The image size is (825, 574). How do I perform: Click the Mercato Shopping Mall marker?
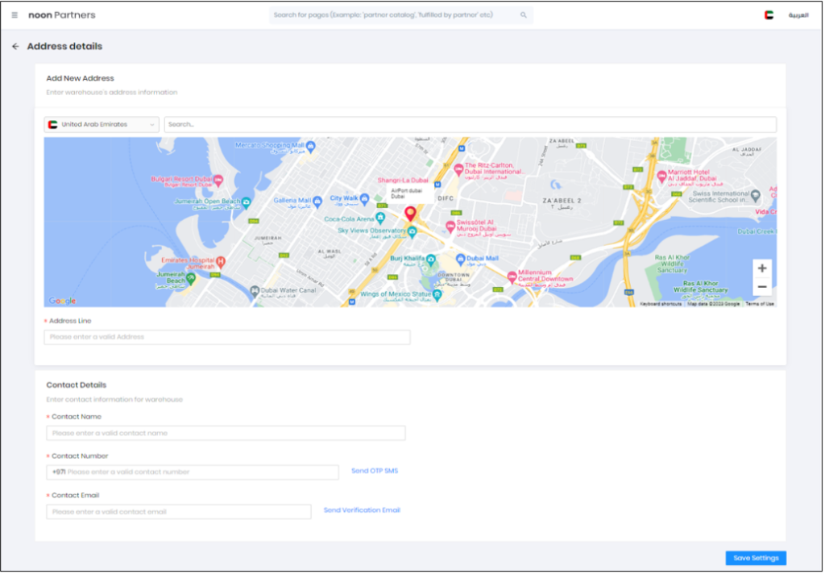pyautogui.click(x=311, y=146)
